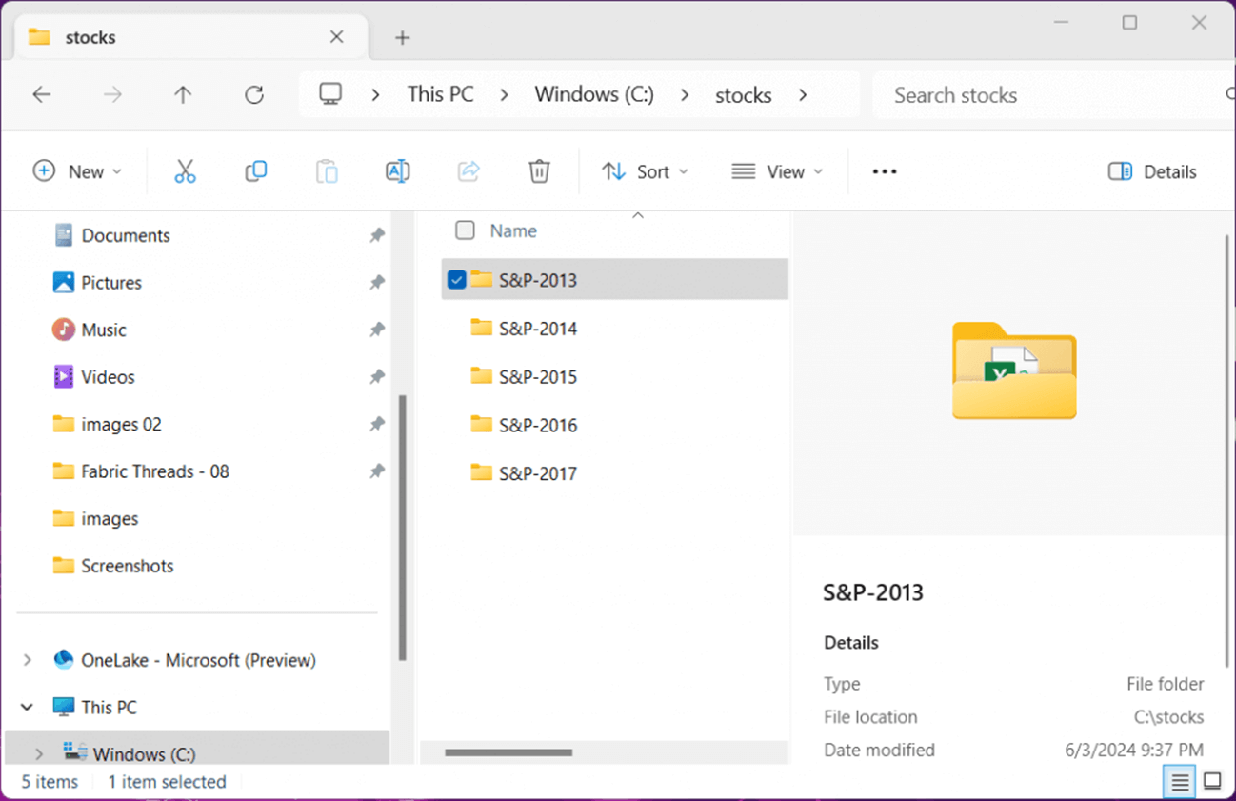The image size is (1236, 801).
Task: Uncheck the S&P-2013 folder checkbox
Action: pyautogui.click(x=457, y=280)
